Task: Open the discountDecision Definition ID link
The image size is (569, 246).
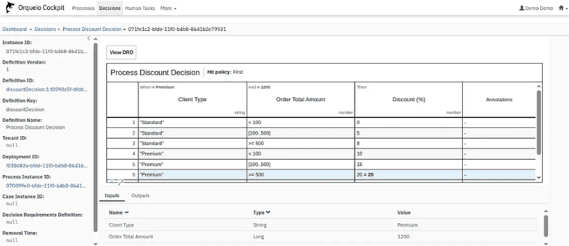Action: coord(47,89)
